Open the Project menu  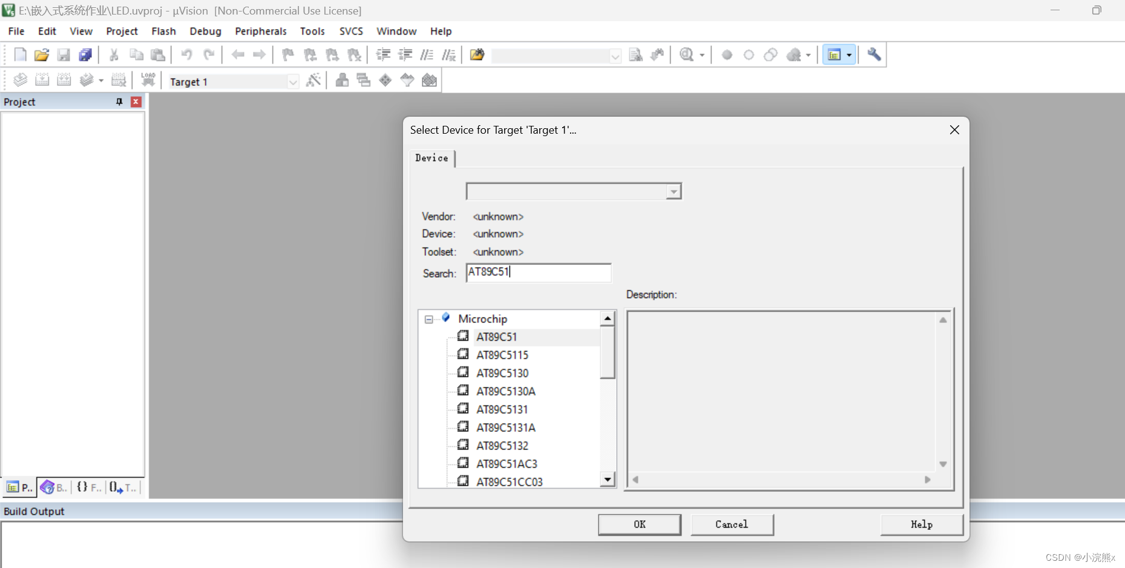click(122, 31)
